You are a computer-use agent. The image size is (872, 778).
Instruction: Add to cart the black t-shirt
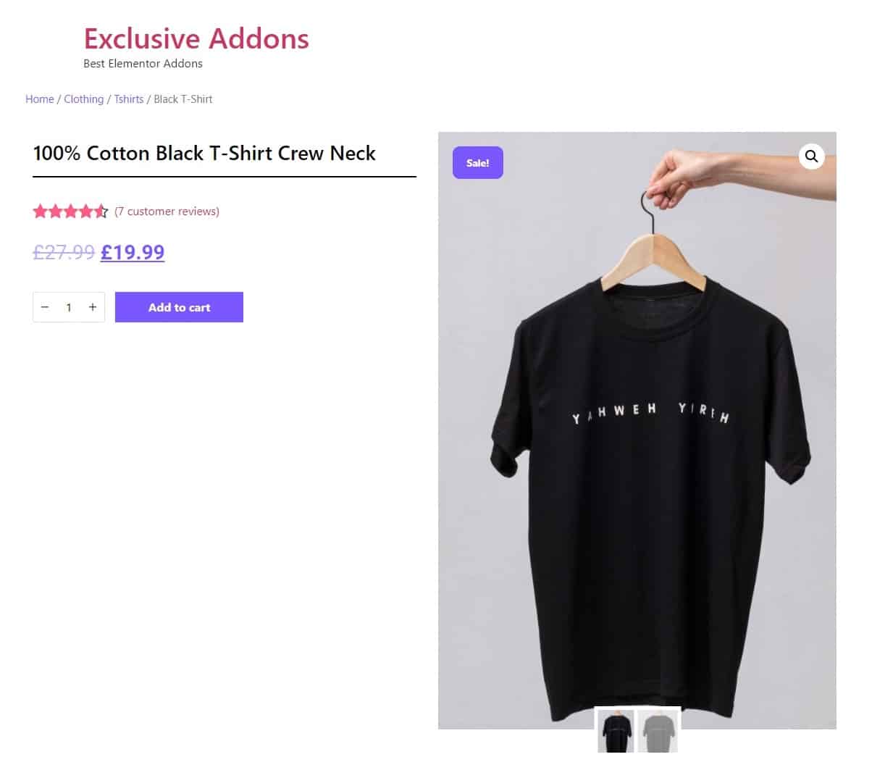pos(179,307)
